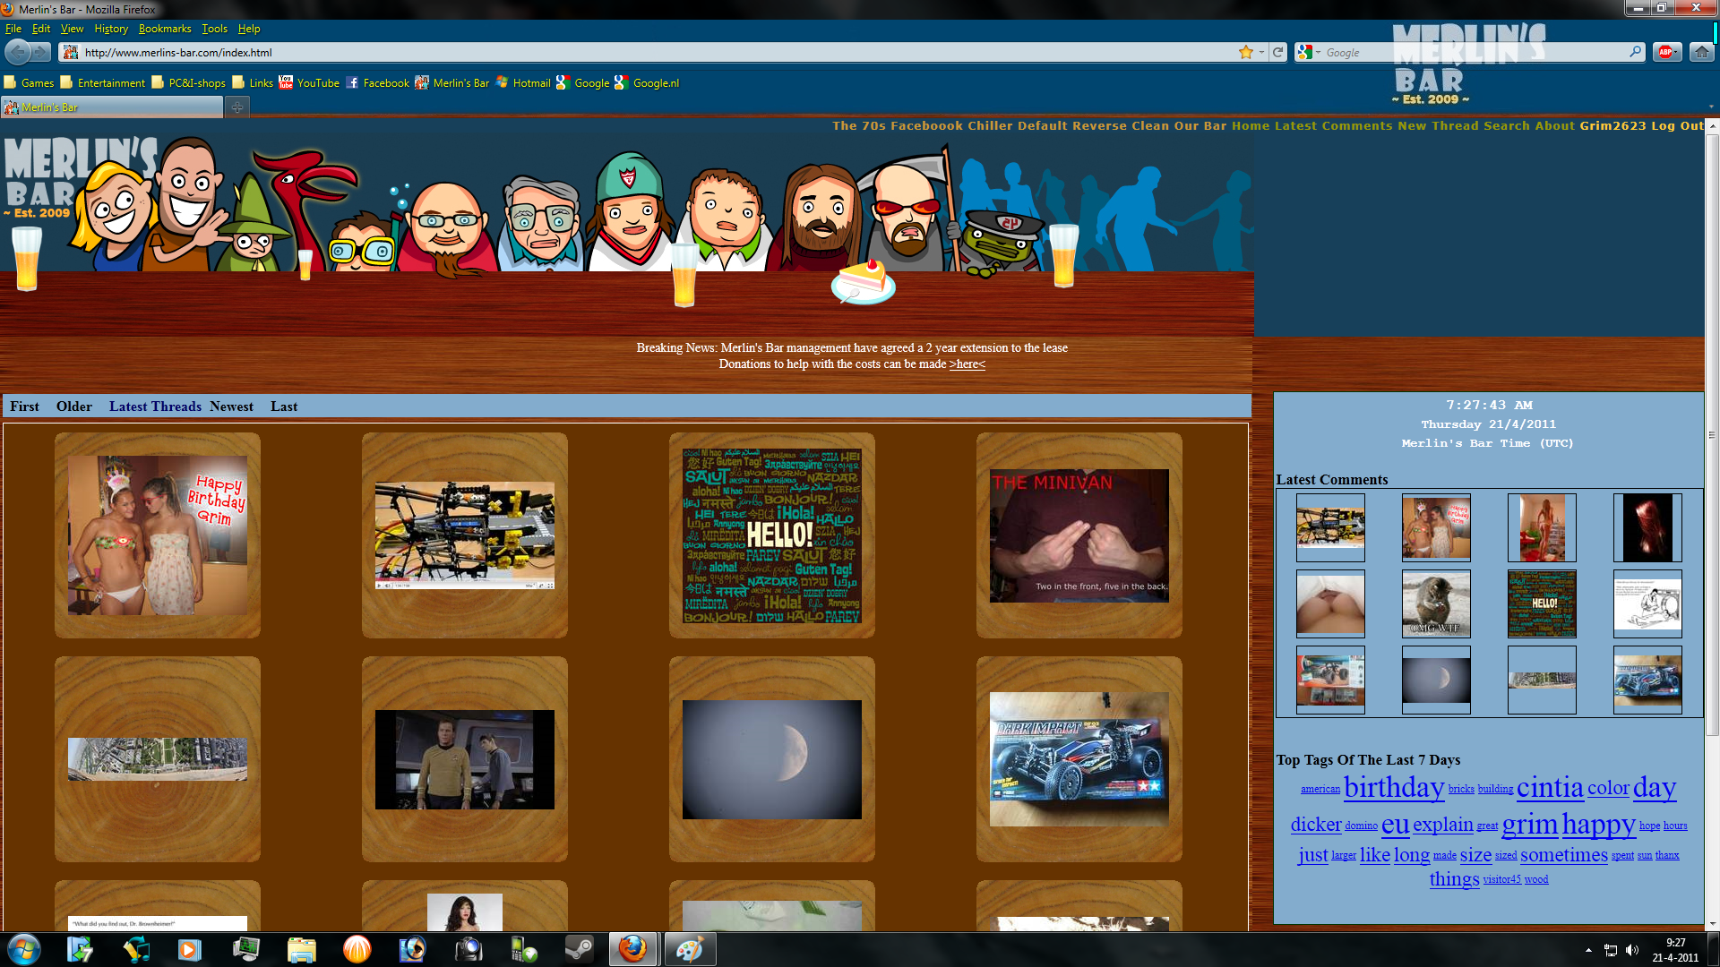Launch Windows Media Player from taskbar
Image resolution: width=1720 pixels, height=967 pixels.
coord(189,949)
